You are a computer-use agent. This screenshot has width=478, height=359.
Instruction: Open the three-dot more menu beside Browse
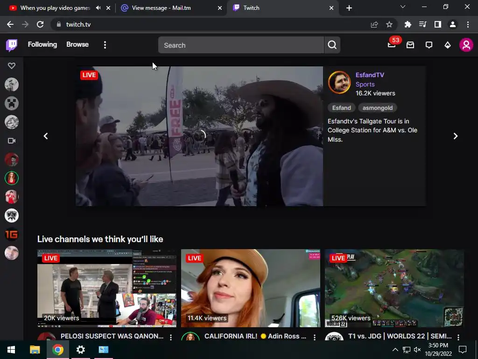[x=105, y=45]
